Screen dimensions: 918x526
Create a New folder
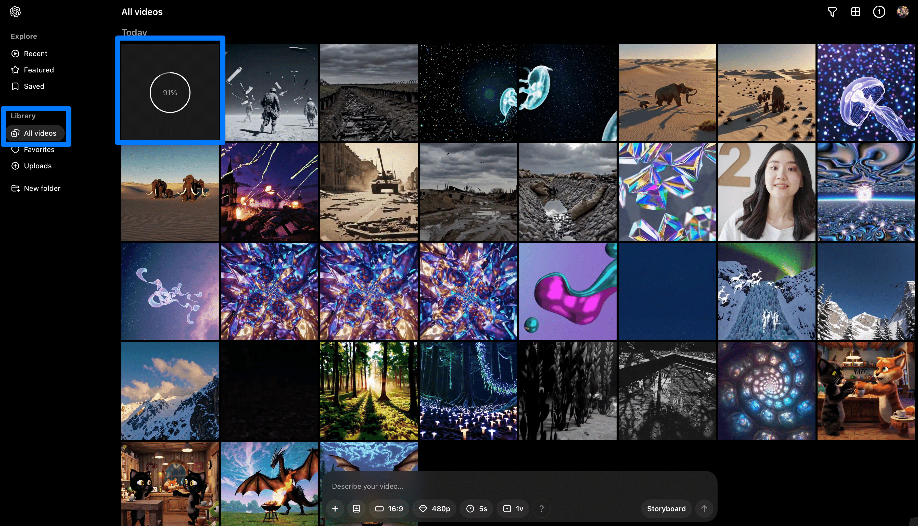42,188
